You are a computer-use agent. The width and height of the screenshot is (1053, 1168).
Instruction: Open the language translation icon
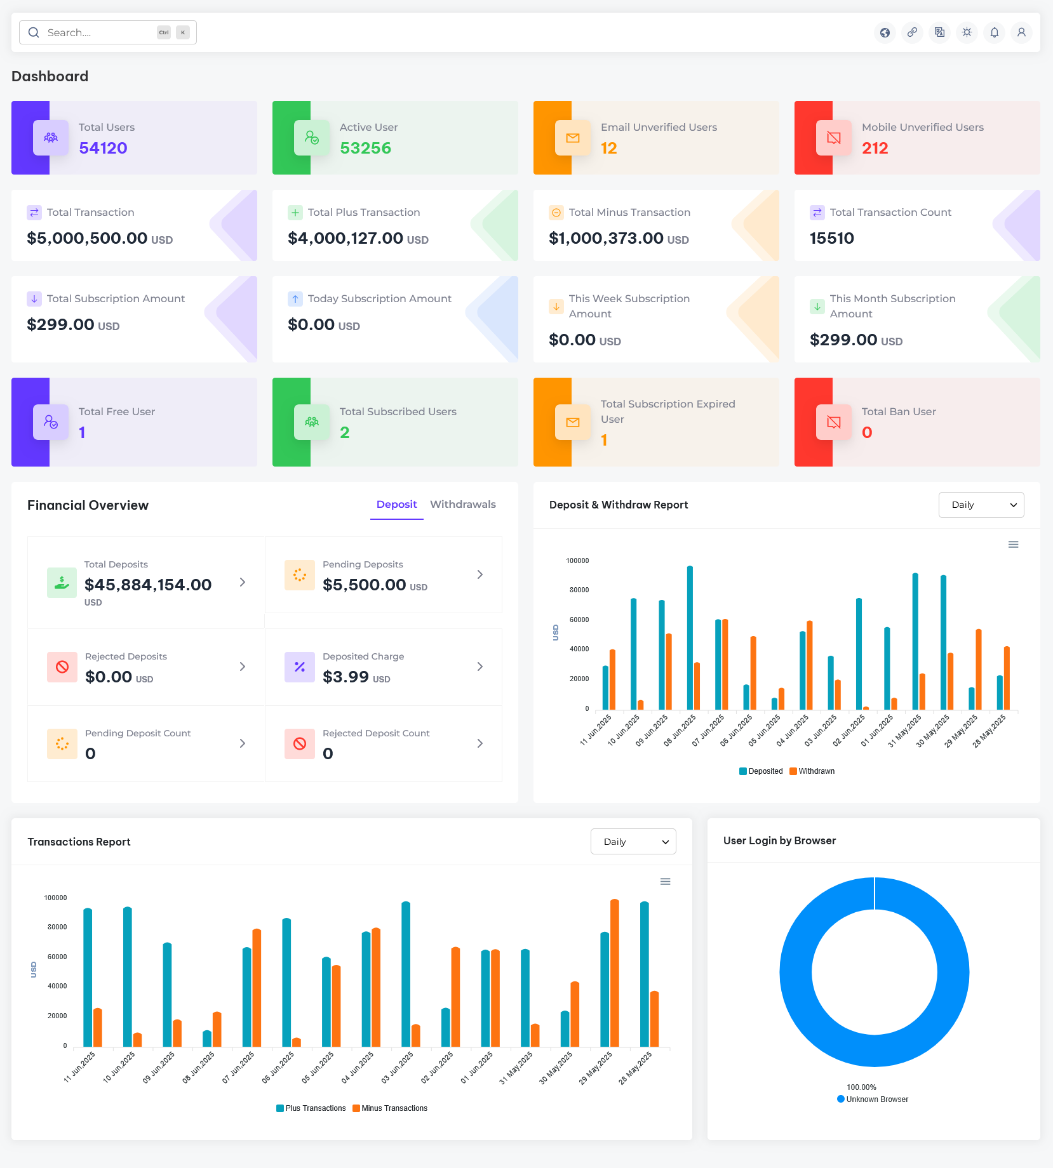pyautogui.click(x=939, y=32)
